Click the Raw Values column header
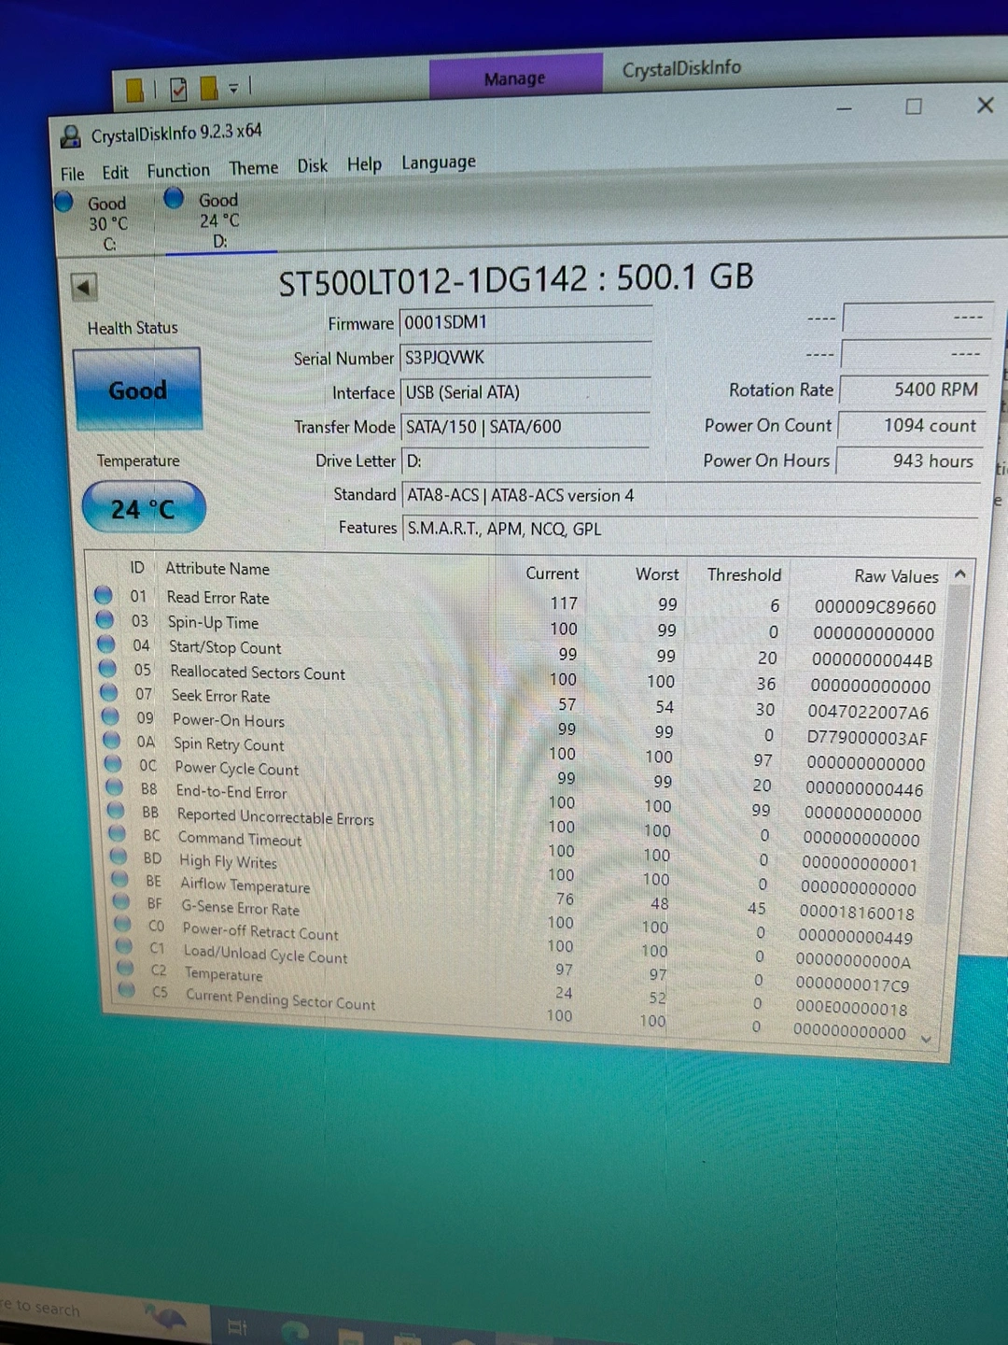Image resolution: width=1008 pixels, height=1345 pixels. coord(896,576)
